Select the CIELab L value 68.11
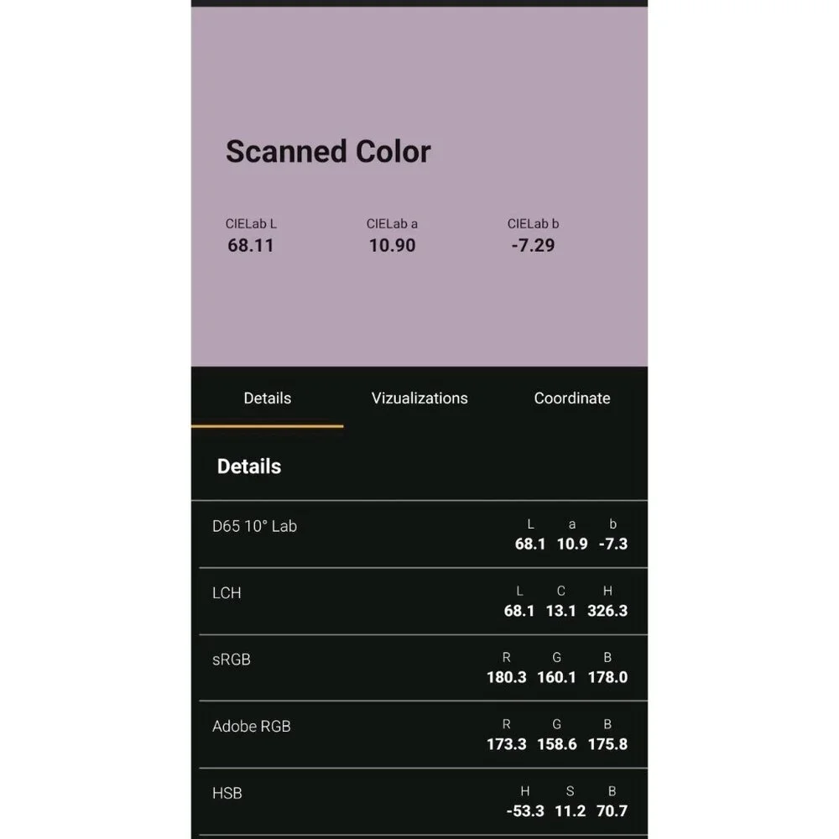The width and height of the screenshot is (839, 839). (250, 246)
